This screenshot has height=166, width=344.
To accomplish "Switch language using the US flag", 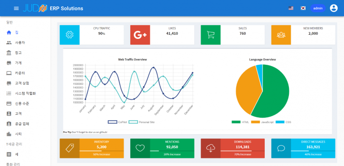I will click(x=291, y=8).
